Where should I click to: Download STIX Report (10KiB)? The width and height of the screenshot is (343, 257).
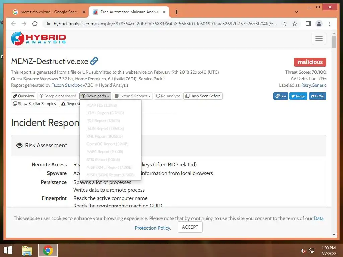pos(111,160)
